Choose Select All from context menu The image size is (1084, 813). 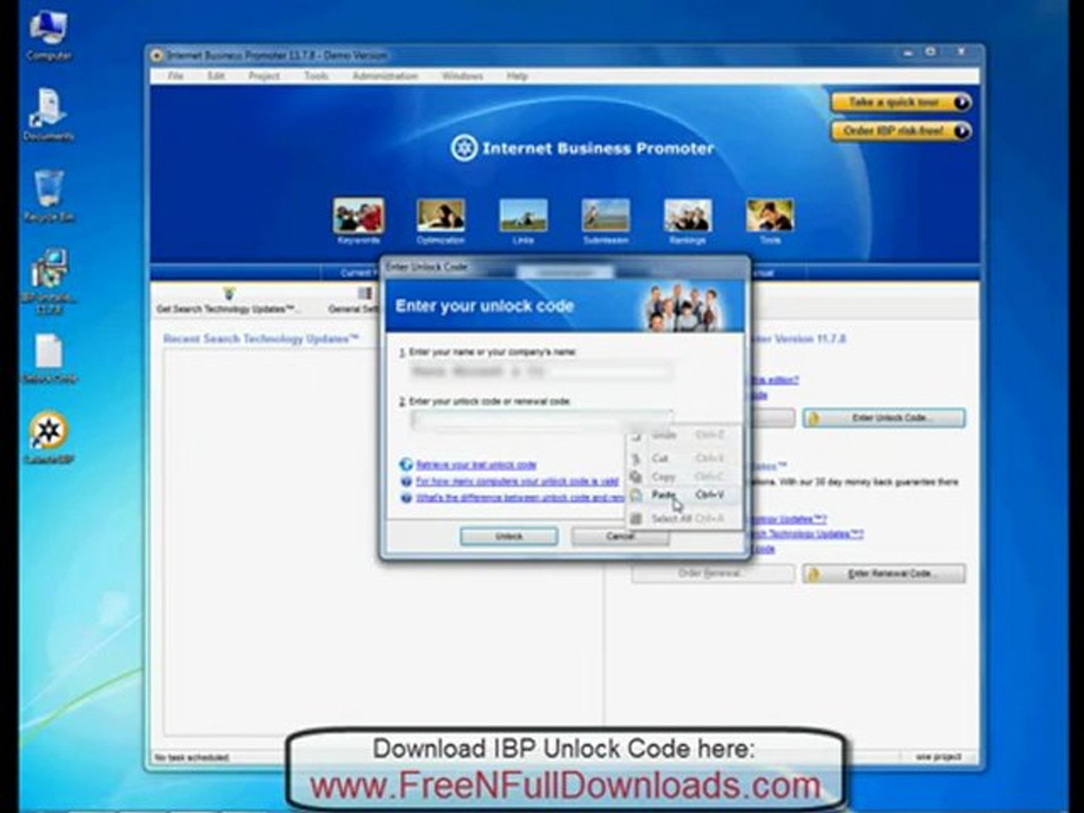coord(684,519)
